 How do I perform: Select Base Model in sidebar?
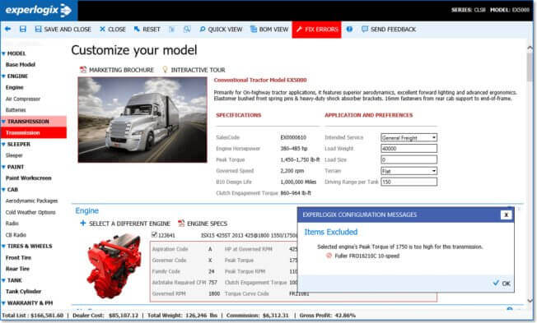[21, 65]
